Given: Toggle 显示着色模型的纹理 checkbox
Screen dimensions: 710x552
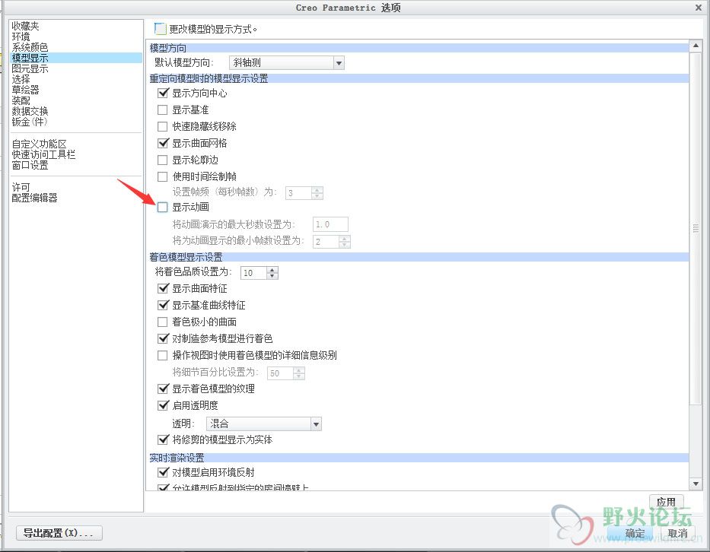Looking at the screenshot, I should (x=163, y=389).
